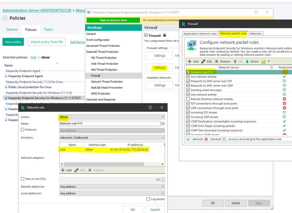Open the Tasks tab
Screen dimensions: 292x213
pyautogui.click(x=48, y=30)
